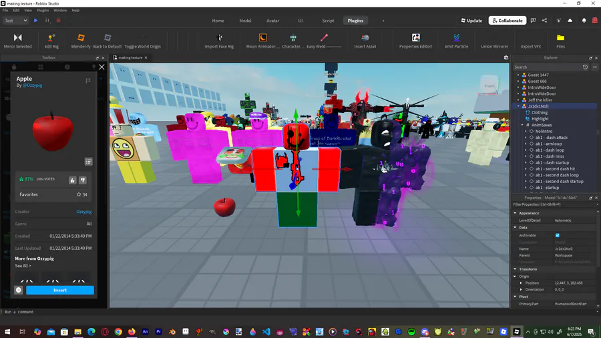Expand Guest 1447 in Explorer
This screenshot has height=338, width=601.
(x=519, y=75)
